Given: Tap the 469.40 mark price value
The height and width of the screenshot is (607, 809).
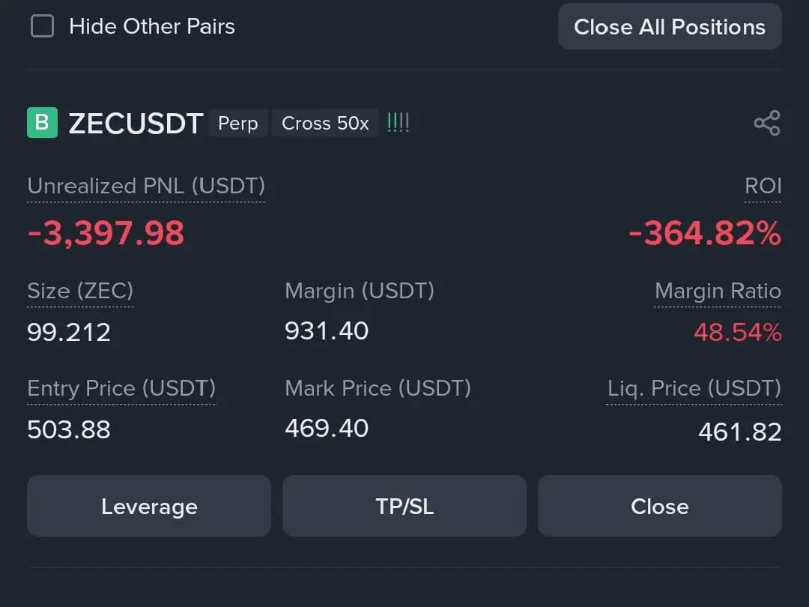Looking at the screenshot, I should 327,429.
